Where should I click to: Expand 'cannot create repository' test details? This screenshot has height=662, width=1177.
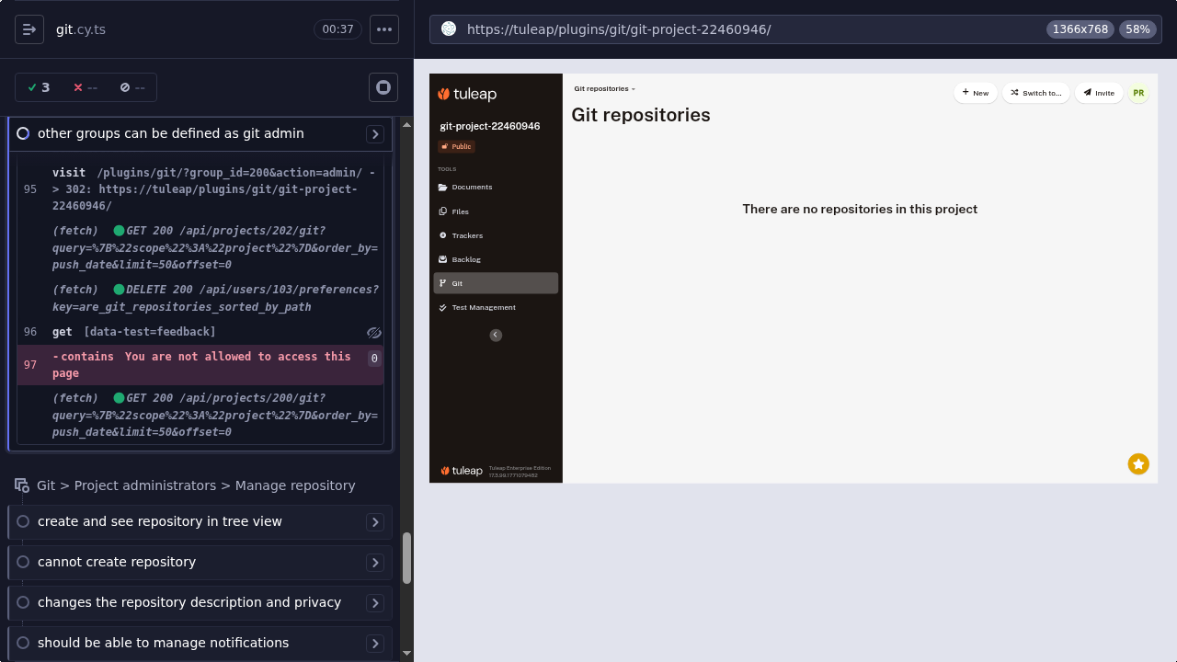(375, 562)
